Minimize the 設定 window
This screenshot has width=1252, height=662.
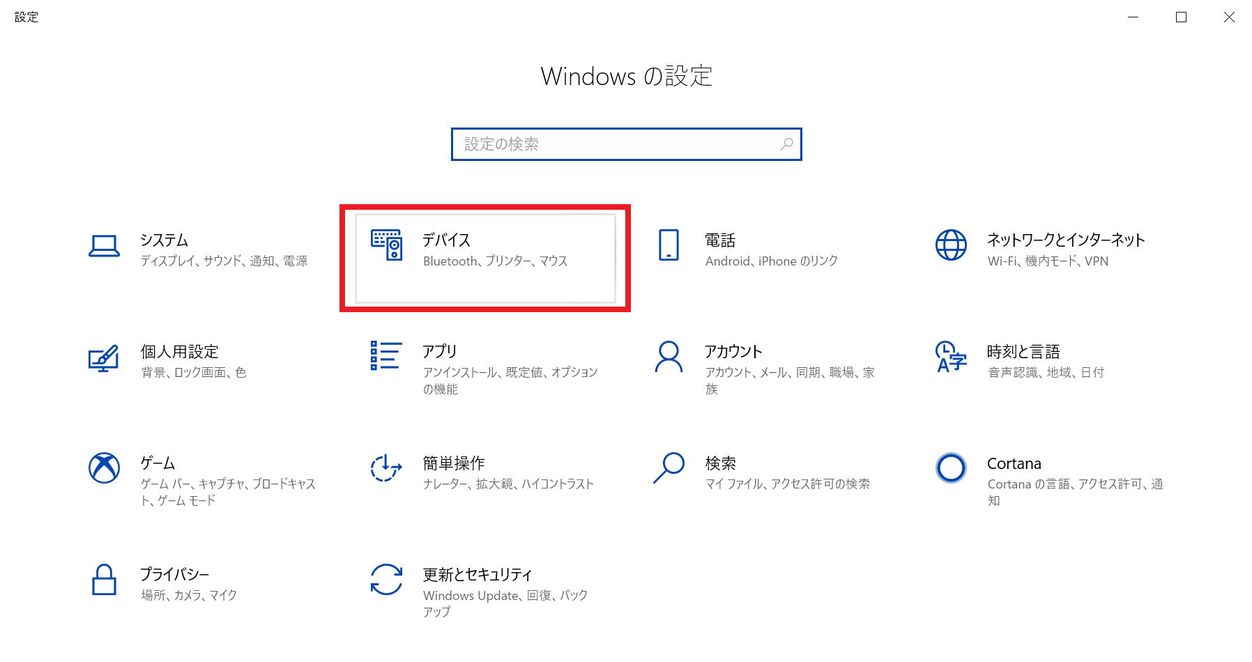click(x=1133, y=17)
